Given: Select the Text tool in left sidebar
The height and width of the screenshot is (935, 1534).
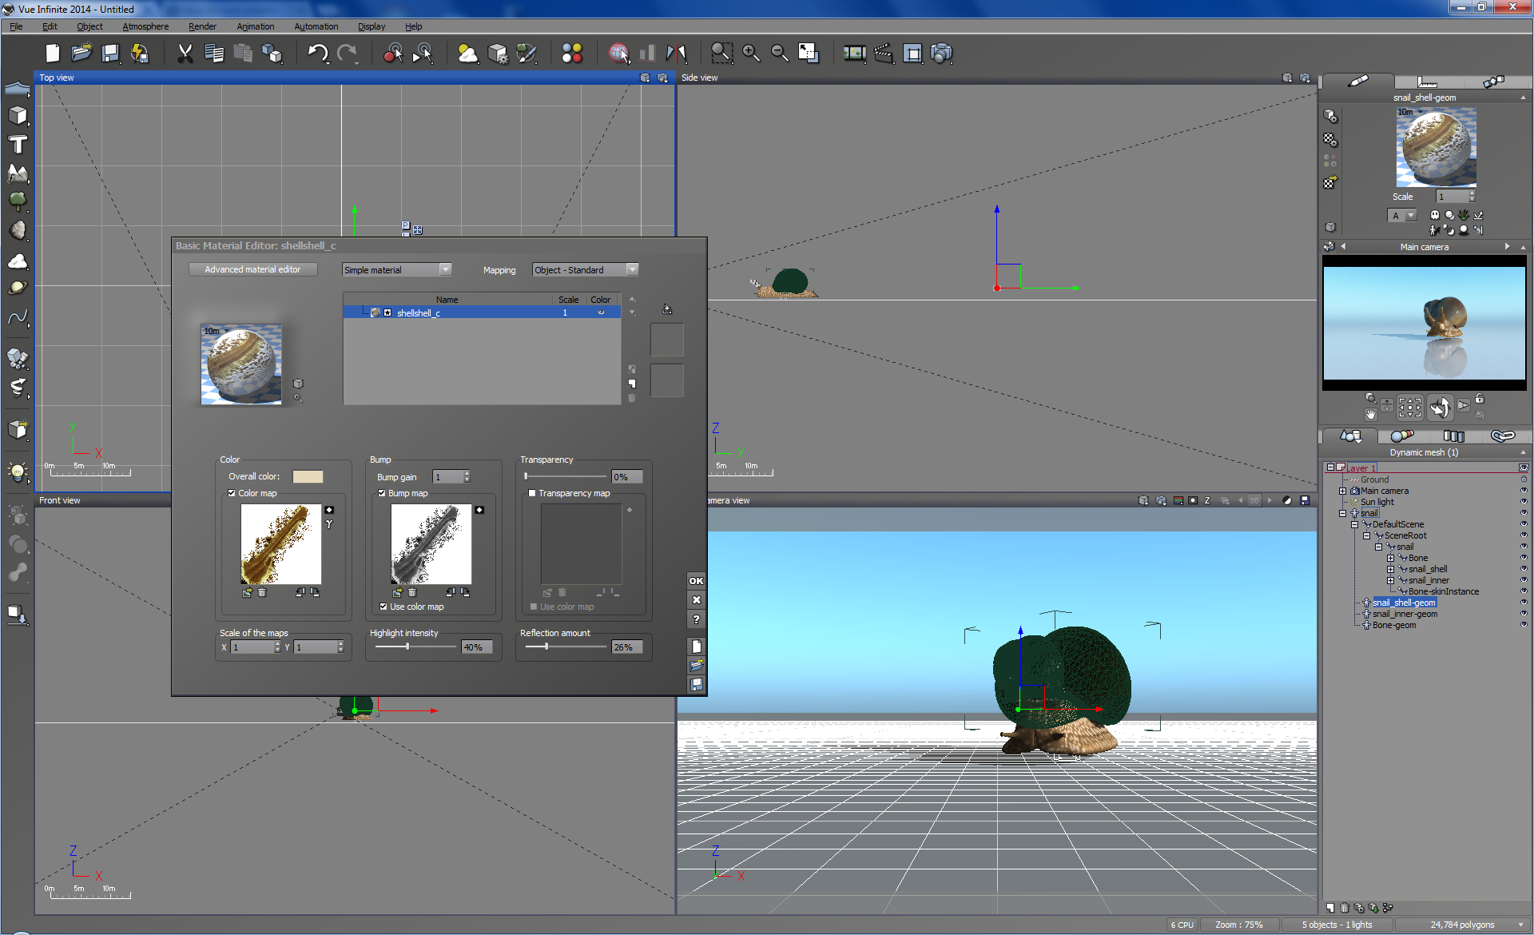Looking at the screenshot, I should coord(18,145).
